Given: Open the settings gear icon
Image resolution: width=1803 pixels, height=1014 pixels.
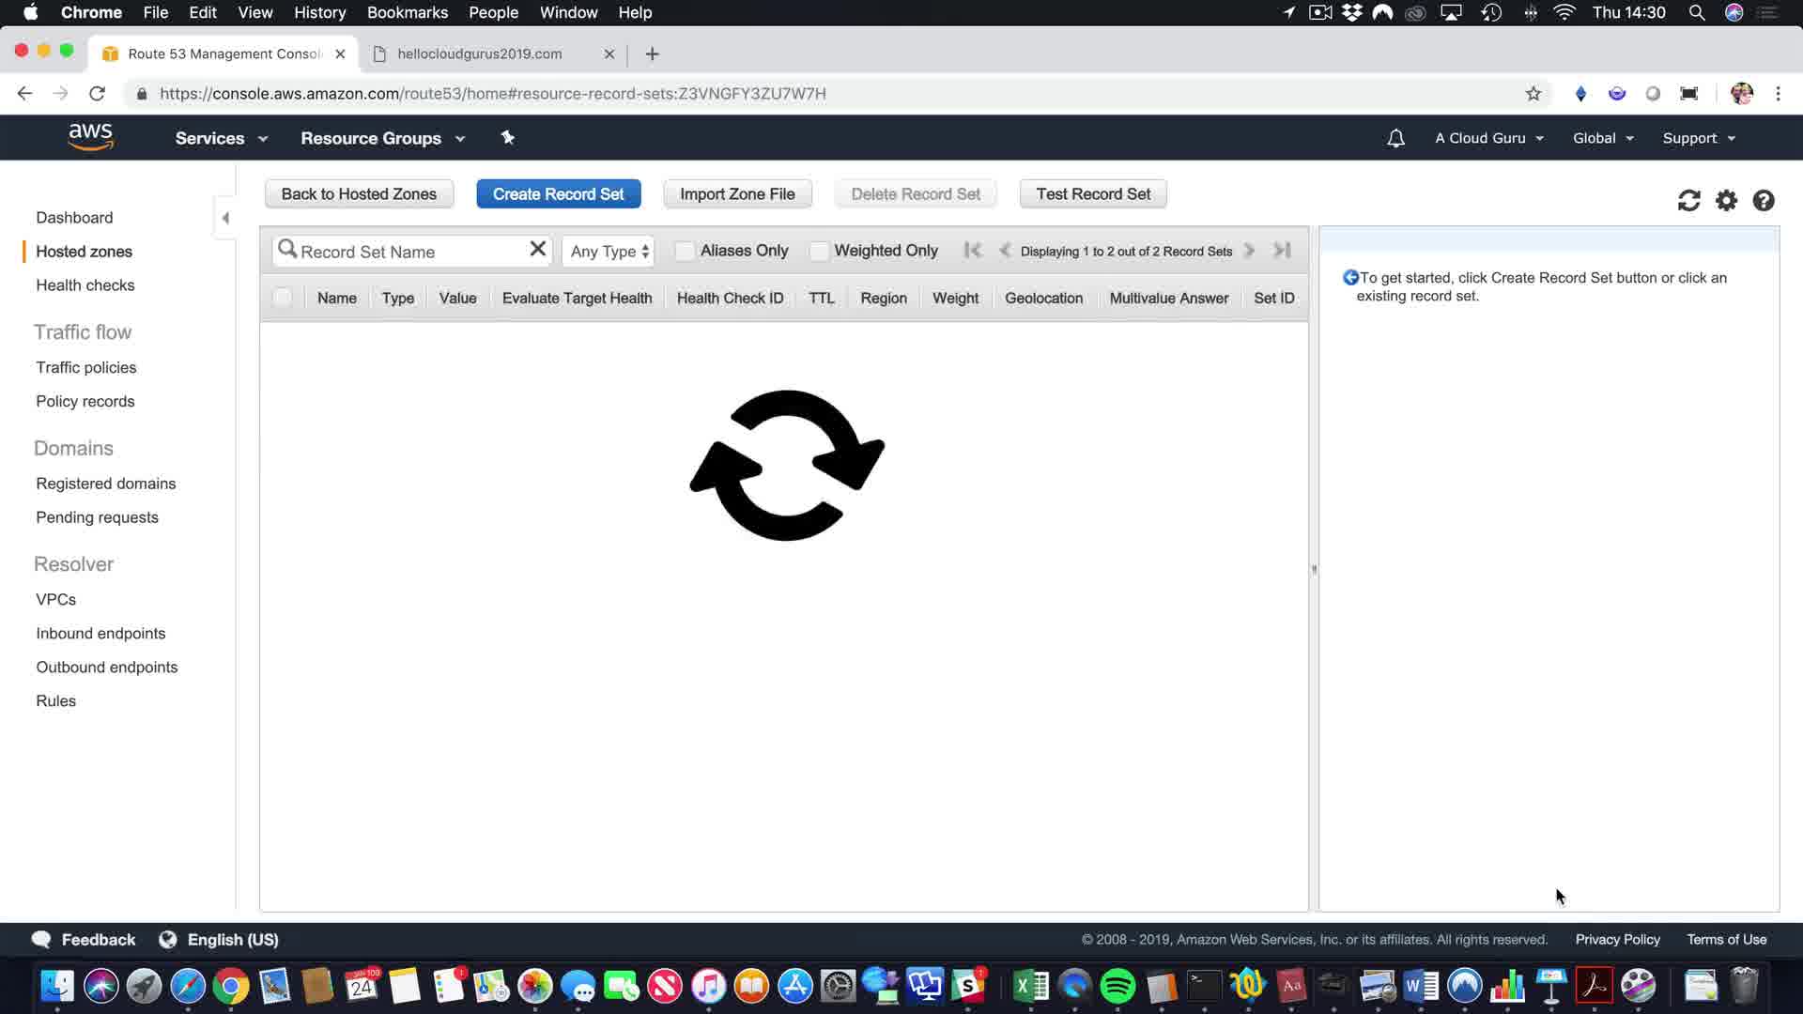Looking at the screenshot, I should click(1726, 200).
